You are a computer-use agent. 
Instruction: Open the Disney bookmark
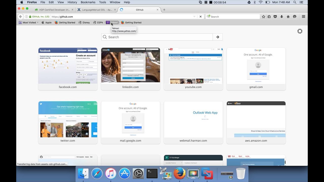tap(84, 22)
